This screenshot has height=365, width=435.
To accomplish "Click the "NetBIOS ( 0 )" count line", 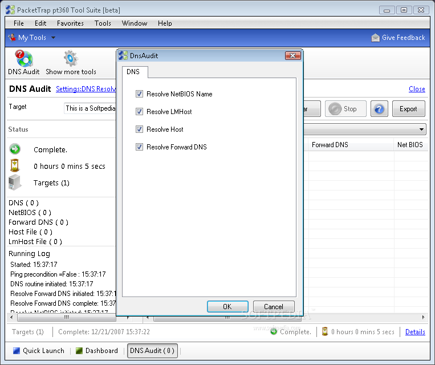I will [30, 213].
